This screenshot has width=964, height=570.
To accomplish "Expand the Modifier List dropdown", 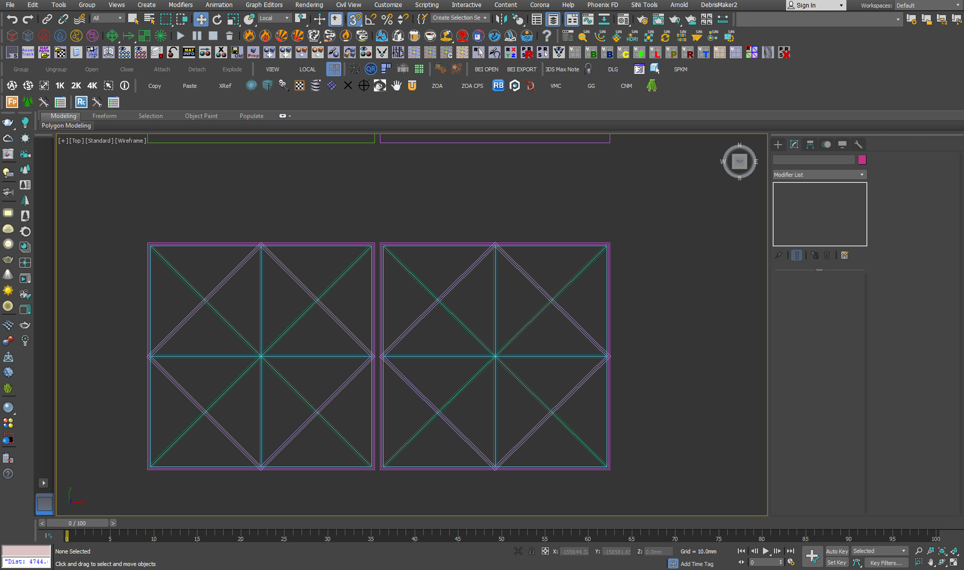I will [x=819, y=175].
